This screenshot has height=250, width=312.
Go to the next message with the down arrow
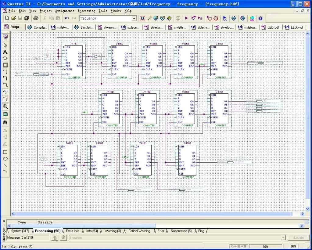[63, 238]
